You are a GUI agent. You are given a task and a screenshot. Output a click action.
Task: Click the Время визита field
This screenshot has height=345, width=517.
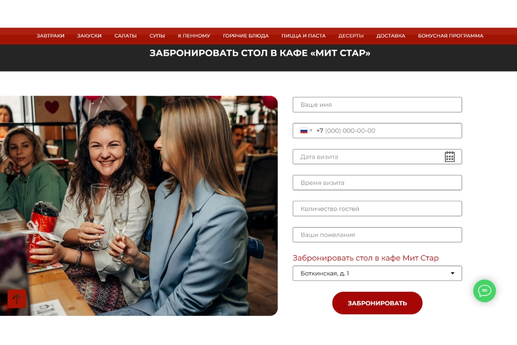point(377,183)
